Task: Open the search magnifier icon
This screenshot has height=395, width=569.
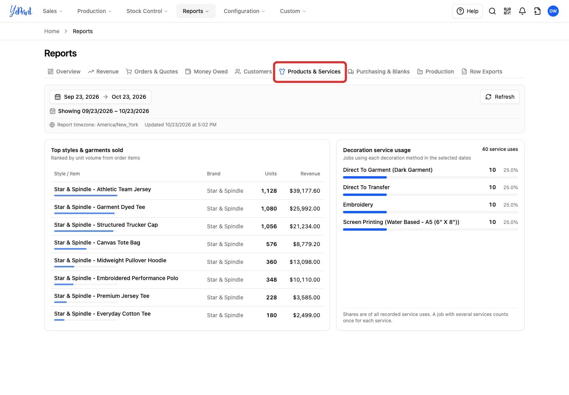Action: pyautogui.click(x=492, y=11)
